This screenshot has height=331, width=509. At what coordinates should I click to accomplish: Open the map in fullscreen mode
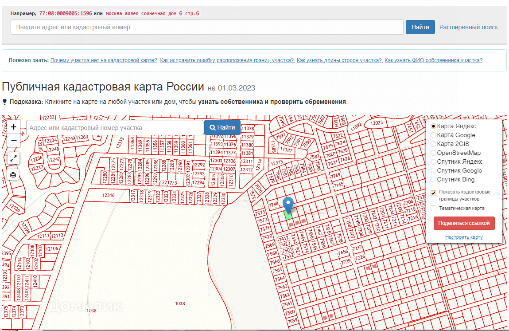(x=13, y=158)
